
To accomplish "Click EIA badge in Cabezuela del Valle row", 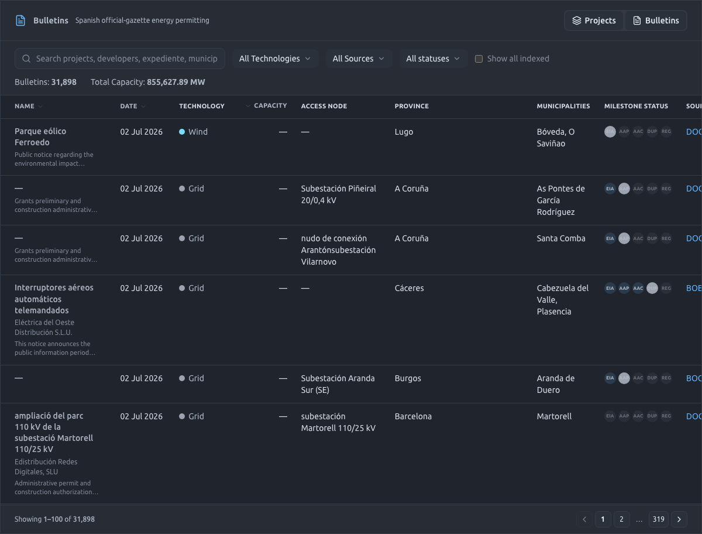I will (610, 288).
